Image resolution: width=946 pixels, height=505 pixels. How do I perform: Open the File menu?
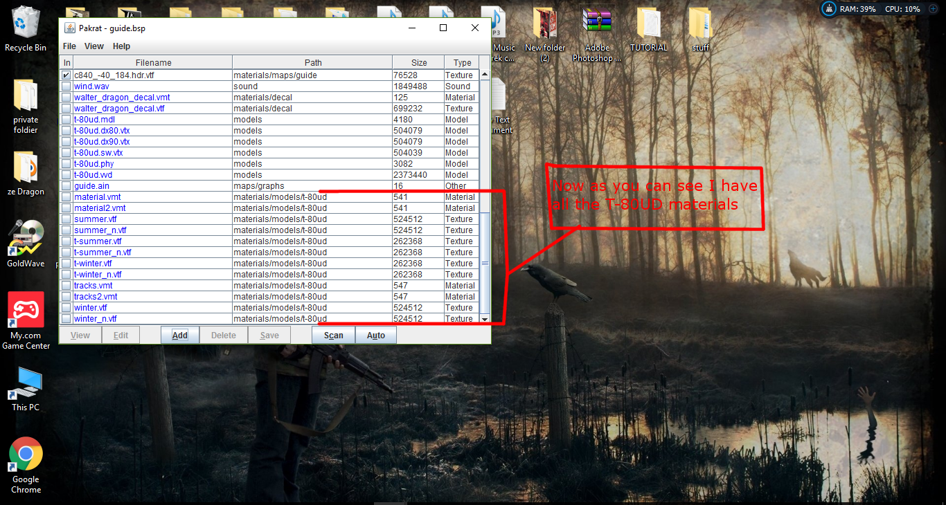(x=69, y=46)
